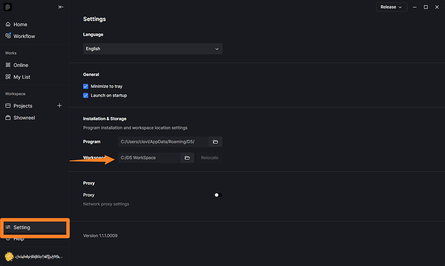Screen dimensions: 445x266
Task: Open the user account menu at bottom
Action: click(34, 256)
